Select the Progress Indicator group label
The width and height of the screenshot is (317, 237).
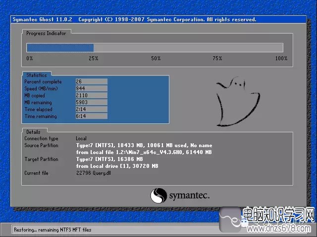(x=46, y=33)
